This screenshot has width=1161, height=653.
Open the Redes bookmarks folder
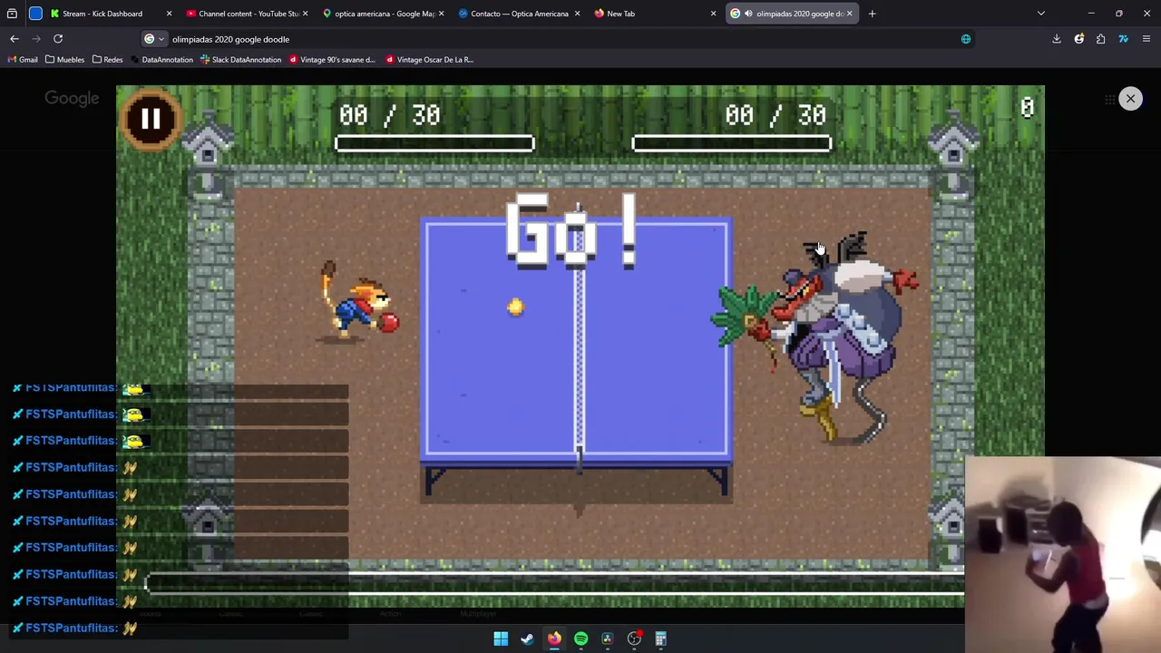pos(107,60)
